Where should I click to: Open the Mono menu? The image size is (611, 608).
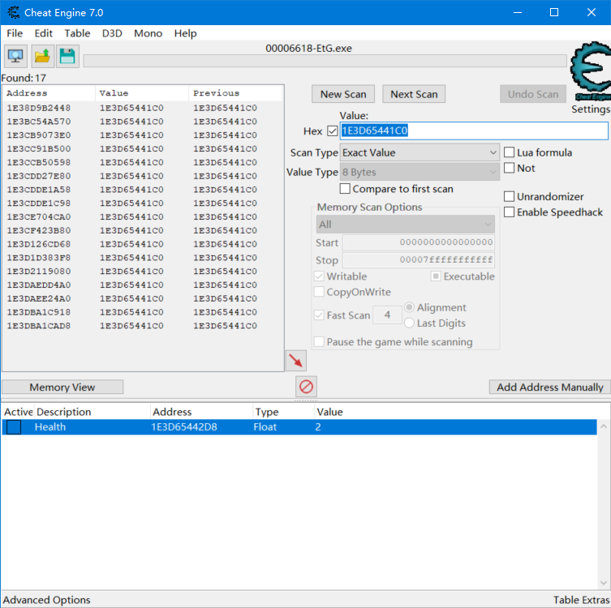pos(148,33)
